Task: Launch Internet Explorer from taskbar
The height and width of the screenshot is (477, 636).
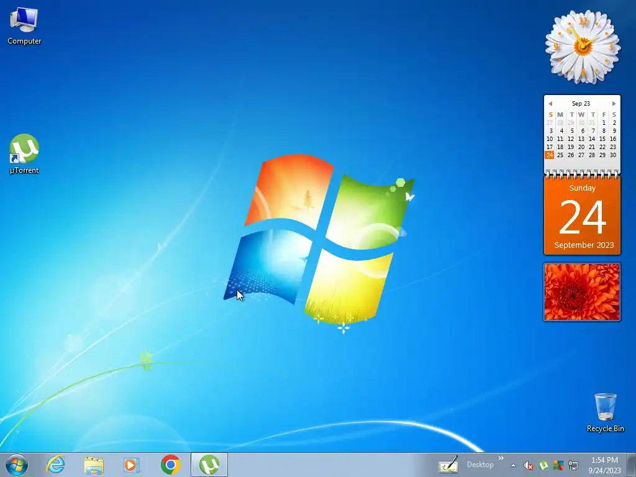Action: coord(55,465)
